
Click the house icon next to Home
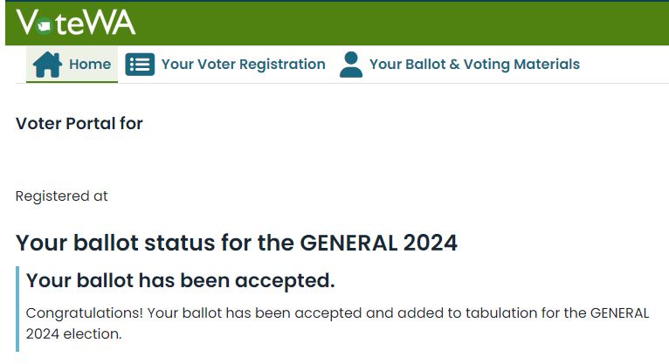click(47, 65)
